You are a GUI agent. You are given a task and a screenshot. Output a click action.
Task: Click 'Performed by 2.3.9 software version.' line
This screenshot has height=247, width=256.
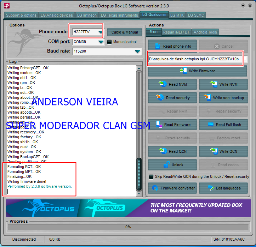[x=40, y=186]
